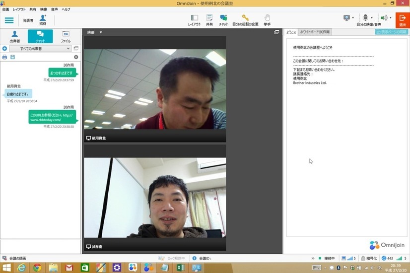Open the すべての出席者 recipient dropdown
410x273 pixels.
click(x=40, y=48)
